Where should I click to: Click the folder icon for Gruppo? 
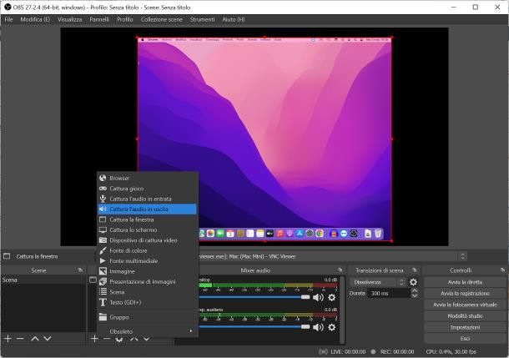click(103, 317)
